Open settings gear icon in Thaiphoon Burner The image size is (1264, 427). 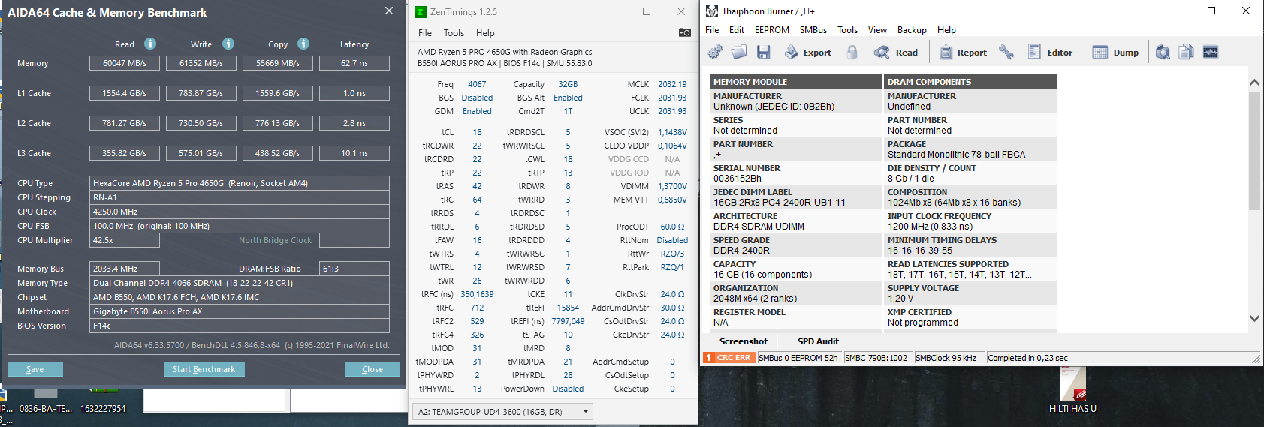point(715,52)
